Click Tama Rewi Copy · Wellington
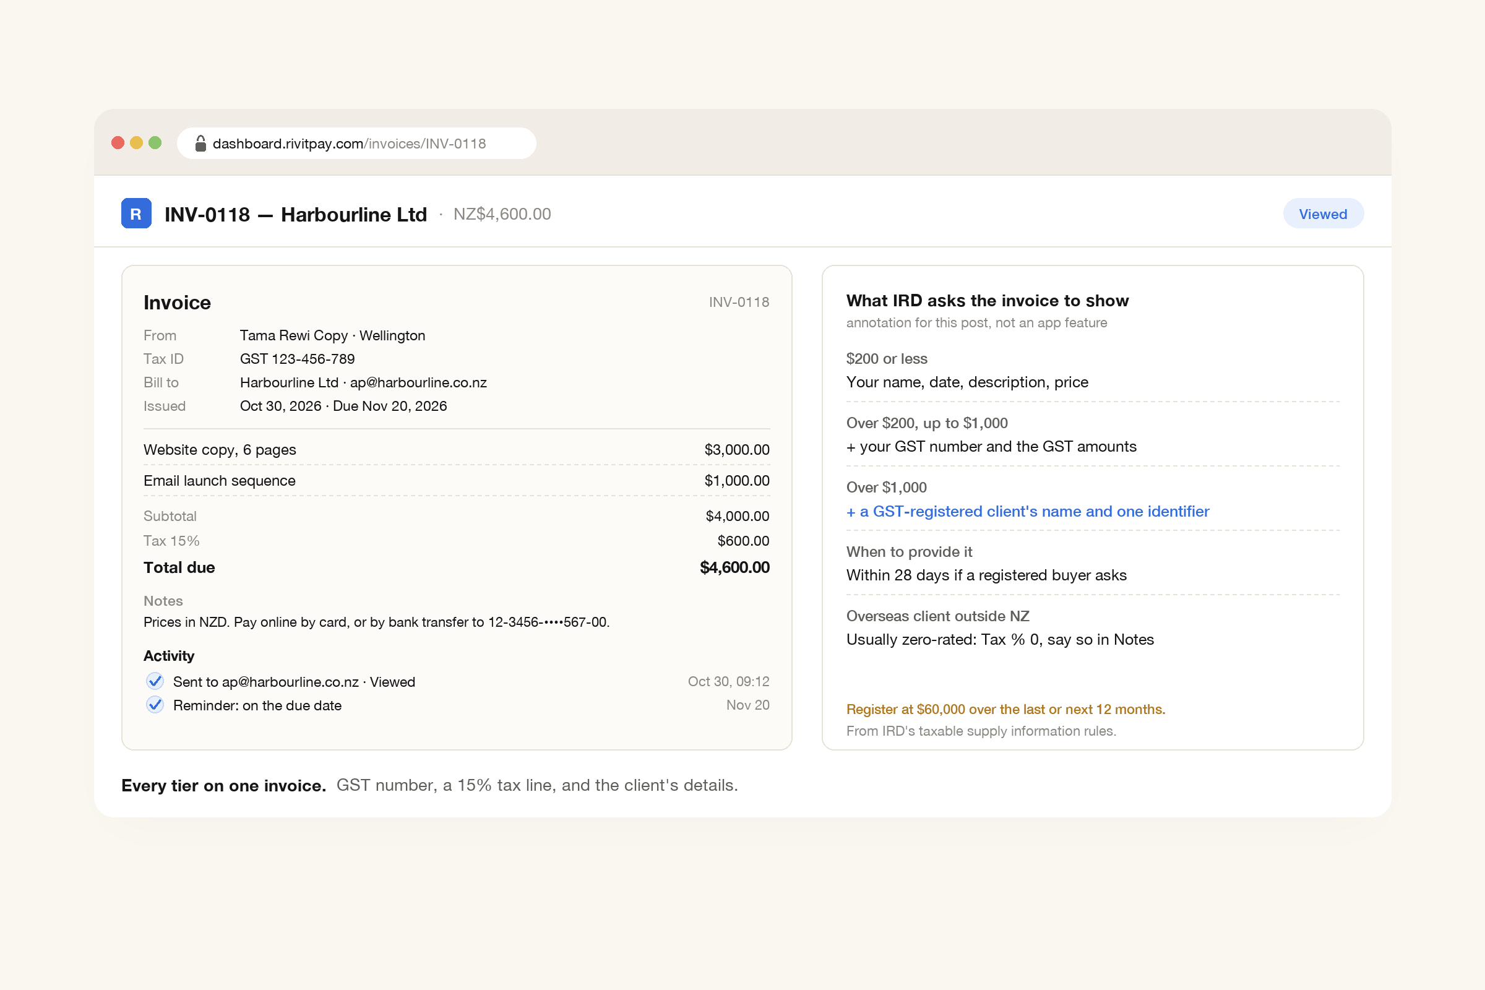Screen dimensions: 1485x990 [332, 335]
